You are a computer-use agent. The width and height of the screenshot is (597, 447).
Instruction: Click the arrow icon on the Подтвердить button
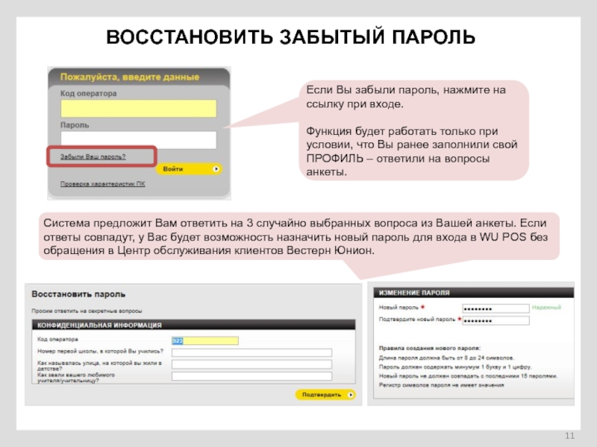(x=348, y=394)
